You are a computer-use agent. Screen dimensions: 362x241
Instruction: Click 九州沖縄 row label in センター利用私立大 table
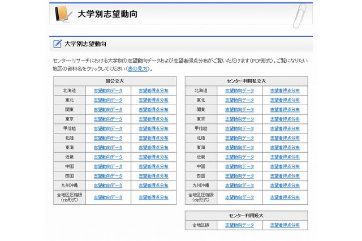coord(201,186)
